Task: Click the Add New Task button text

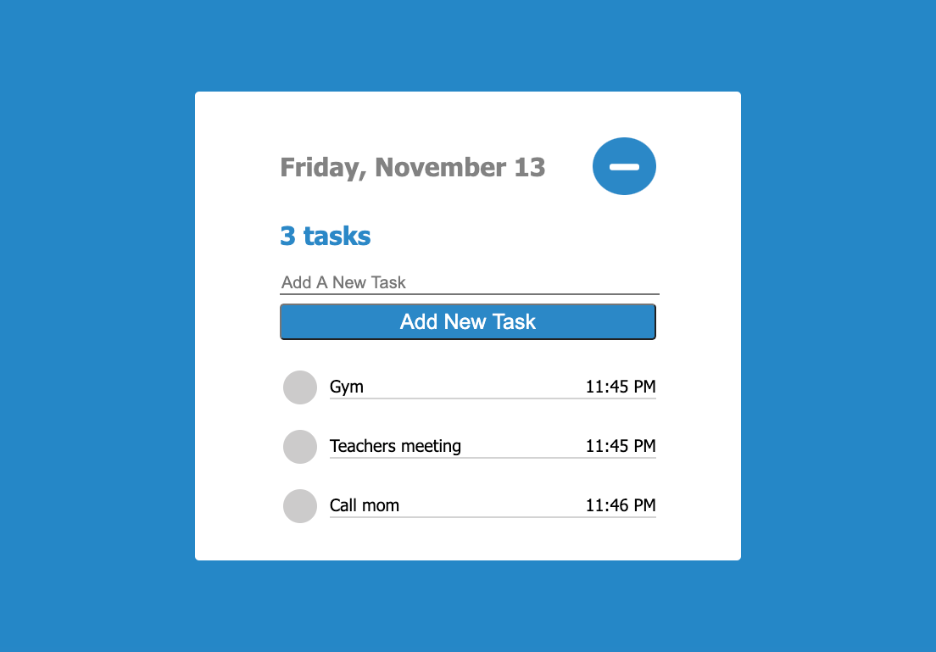Action: coord(467,321)
